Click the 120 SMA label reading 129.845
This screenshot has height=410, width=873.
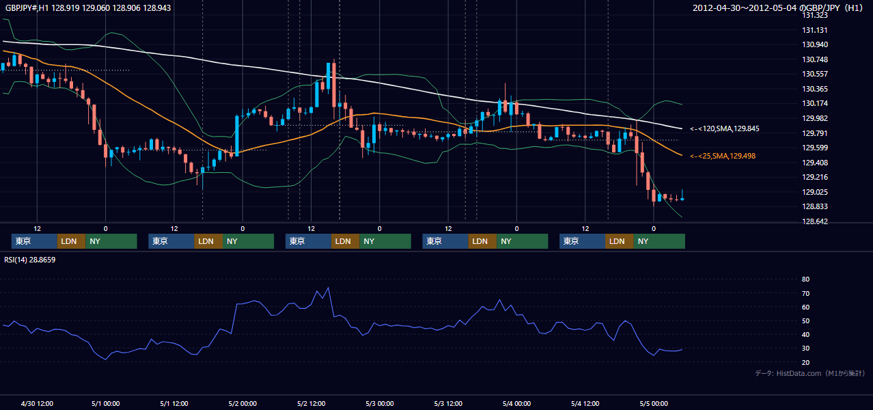coord(725,128)
